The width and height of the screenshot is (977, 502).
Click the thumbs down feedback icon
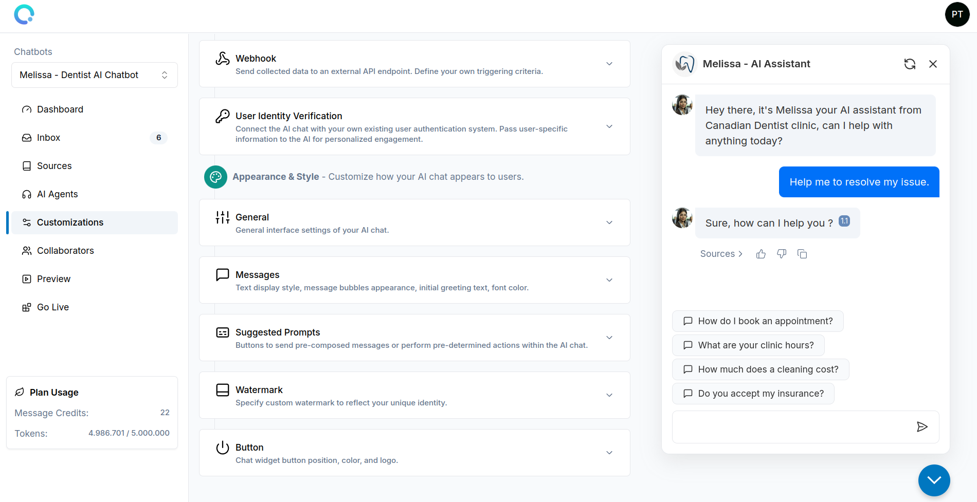[x=782, y=254]
